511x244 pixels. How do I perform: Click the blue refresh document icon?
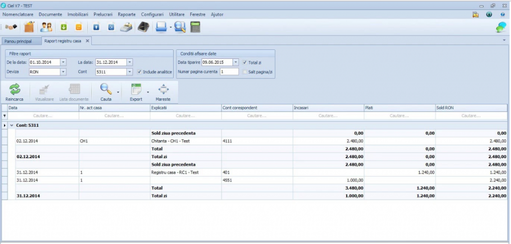111,27
